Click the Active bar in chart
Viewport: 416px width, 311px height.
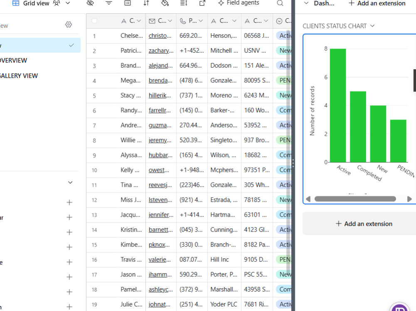(x=338, y=105)
